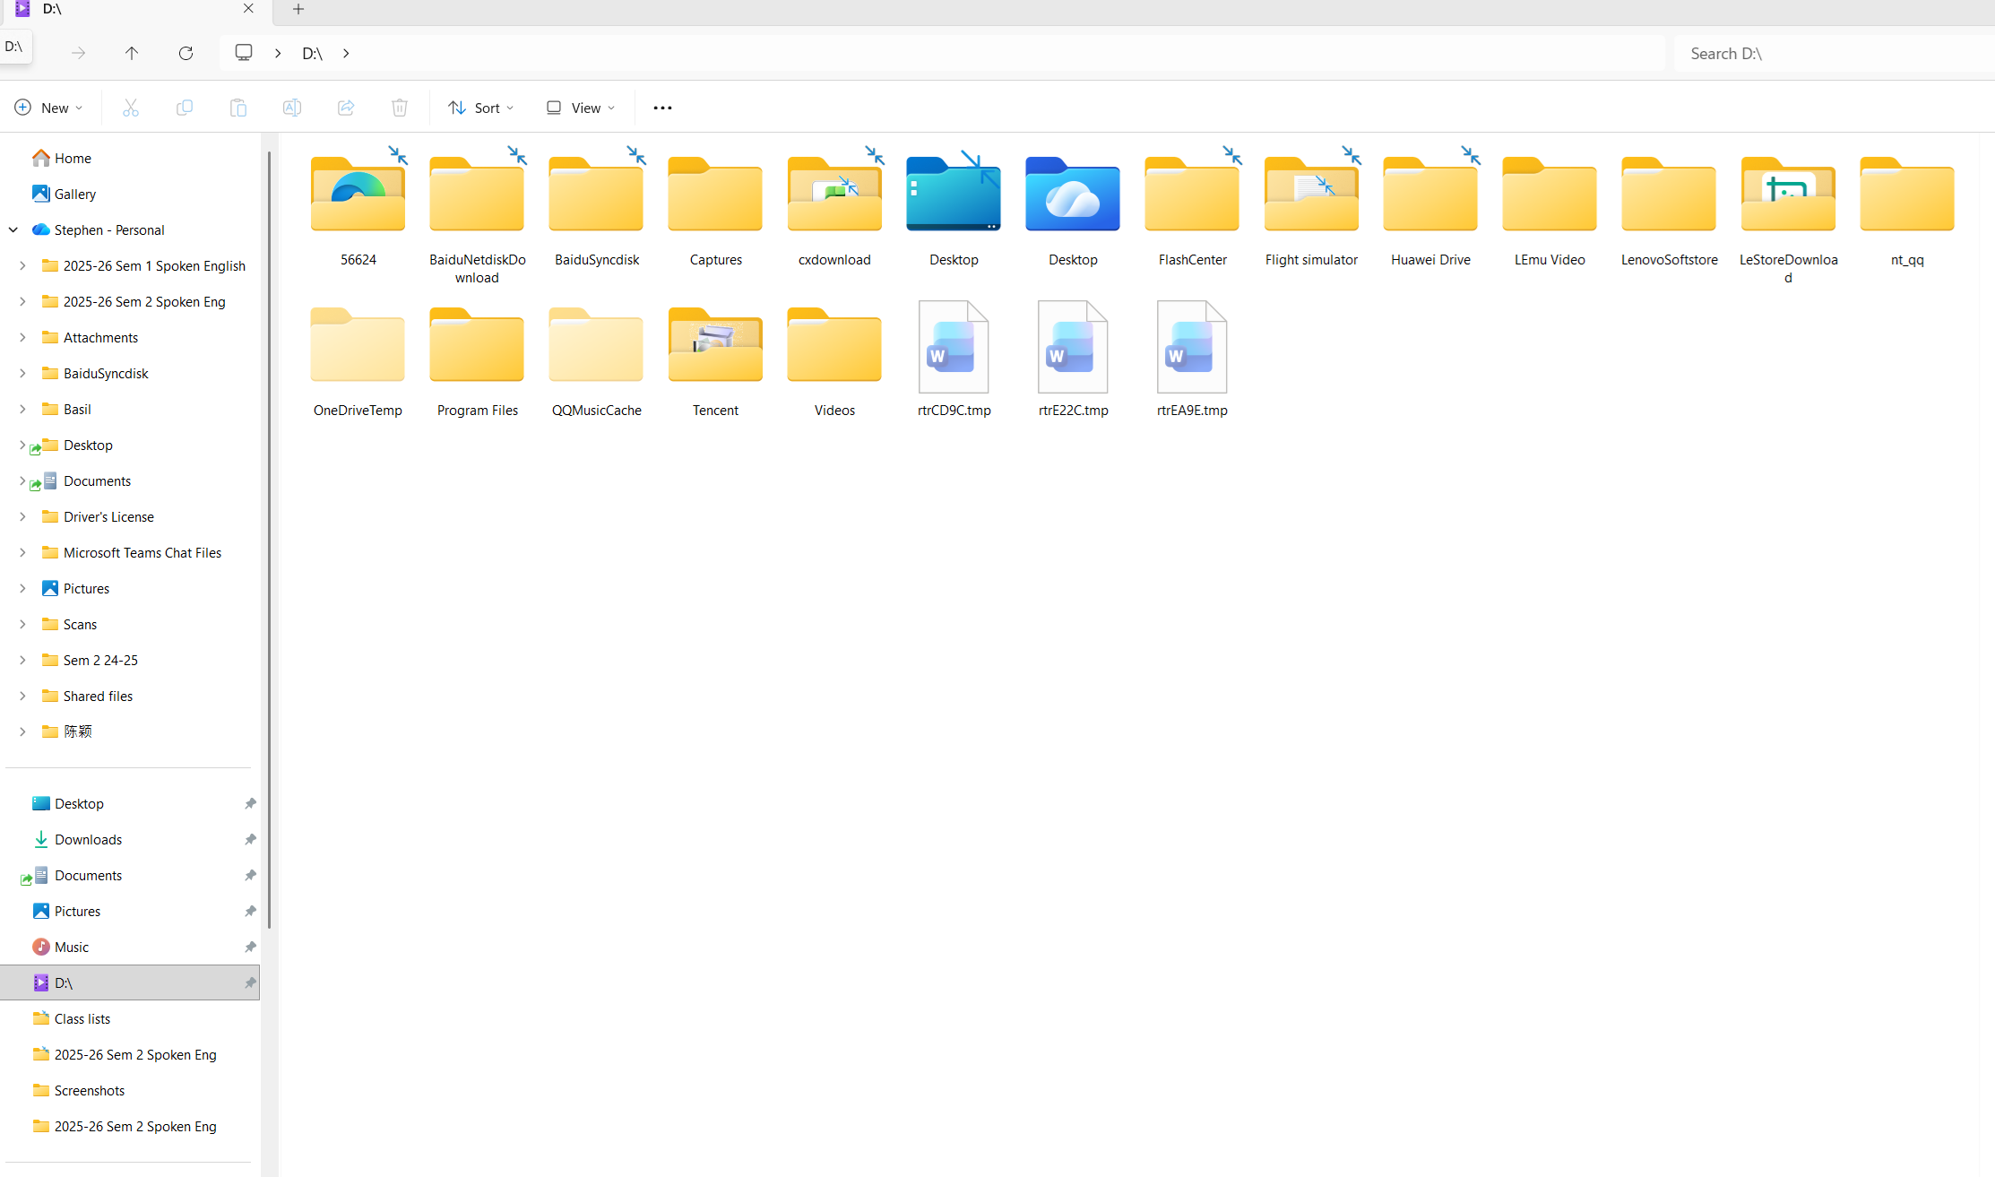Click the New button to create item
The image size is (1995, 1177).
(x=48, y=107)
